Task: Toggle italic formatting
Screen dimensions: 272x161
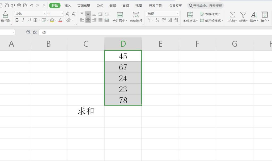Action: (x=23, y=20)
